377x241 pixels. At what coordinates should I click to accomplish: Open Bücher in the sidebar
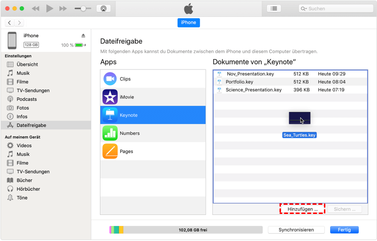tap(46, 180)
